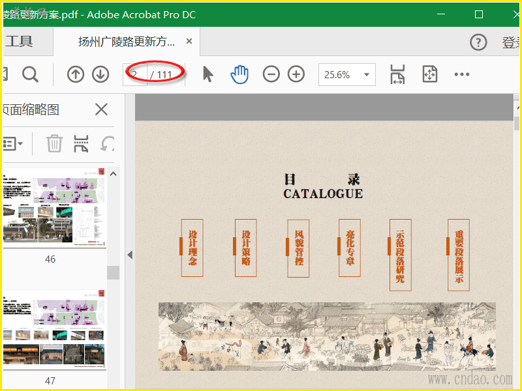Click the page insert icon in thumbnails panel

(x=81, y=143)
